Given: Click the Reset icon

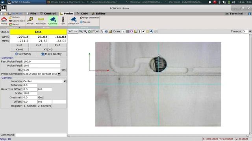Looking at the screenshot, I should tap(11, 24).
